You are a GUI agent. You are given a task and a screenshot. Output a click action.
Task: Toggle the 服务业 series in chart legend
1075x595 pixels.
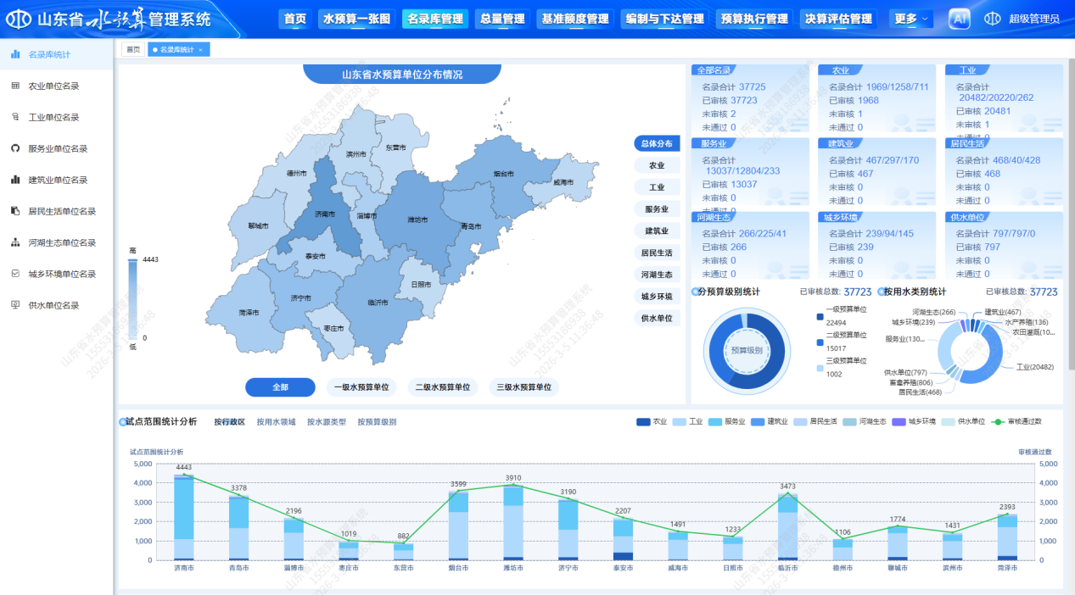click(732, 421)
